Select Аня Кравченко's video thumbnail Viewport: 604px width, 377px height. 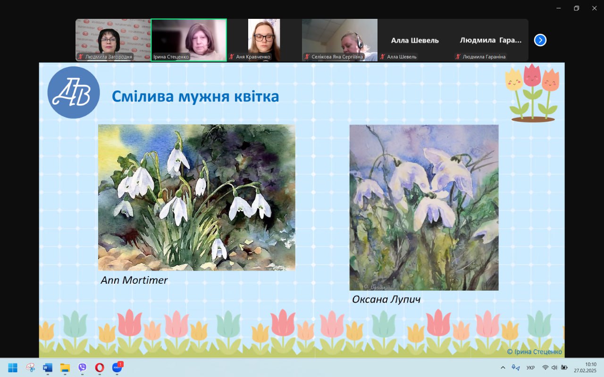click(x=264, y=40)
